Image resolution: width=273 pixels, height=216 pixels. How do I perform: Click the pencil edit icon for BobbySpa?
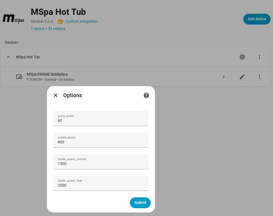pos(242,77)
